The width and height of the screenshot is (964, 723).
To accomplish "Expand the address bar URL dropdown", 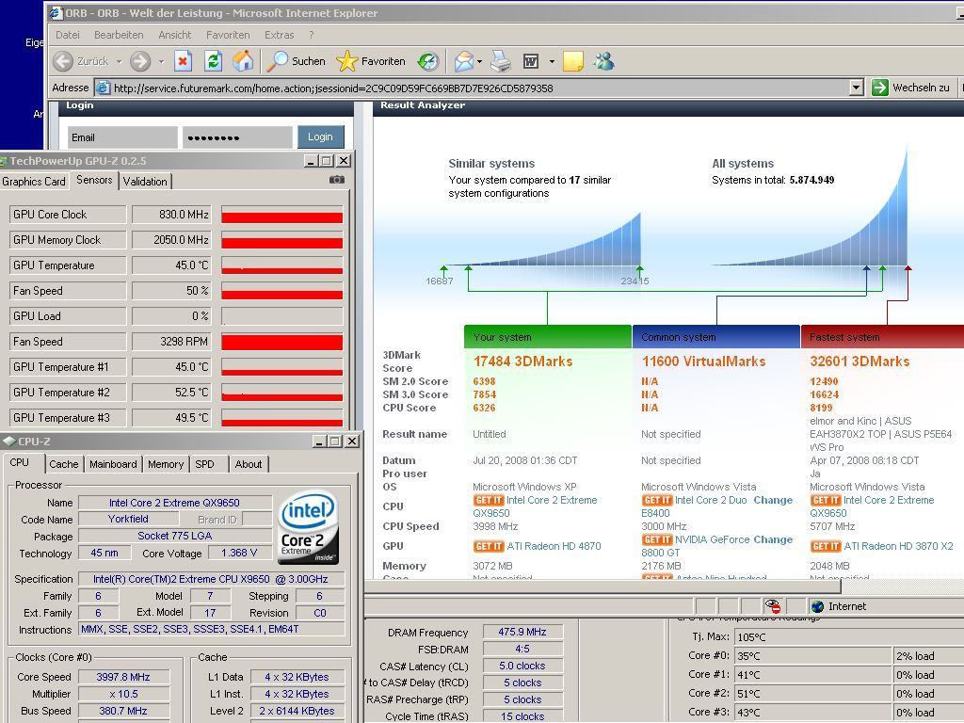I will pyautogui.click(x=857, y=88).
